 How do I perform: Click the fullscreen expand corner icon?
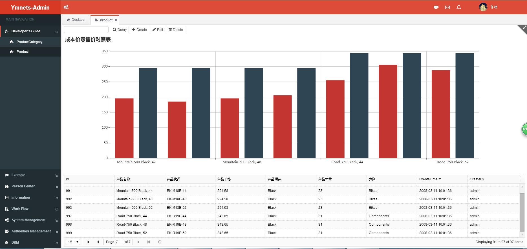click(524, 28)
